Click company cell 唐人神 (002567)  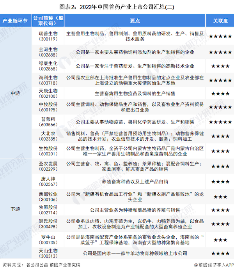(48, 182)
